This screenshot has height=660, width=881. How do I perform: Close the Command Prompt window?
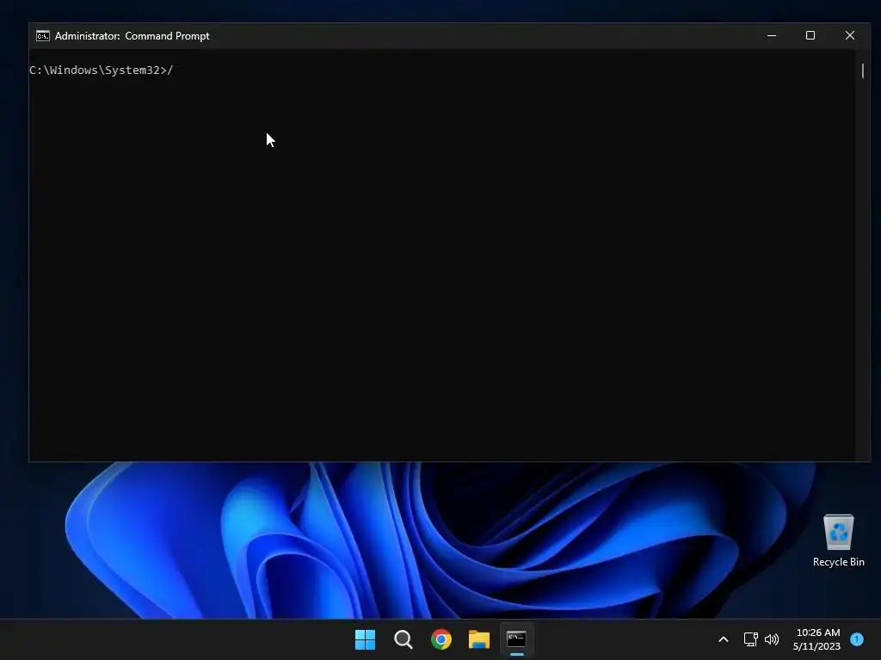click(849, 35)
